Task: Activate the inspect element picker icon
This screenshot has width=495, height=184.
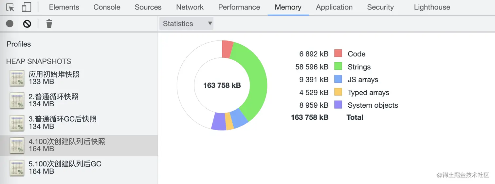Action: (x=10, y=7)
